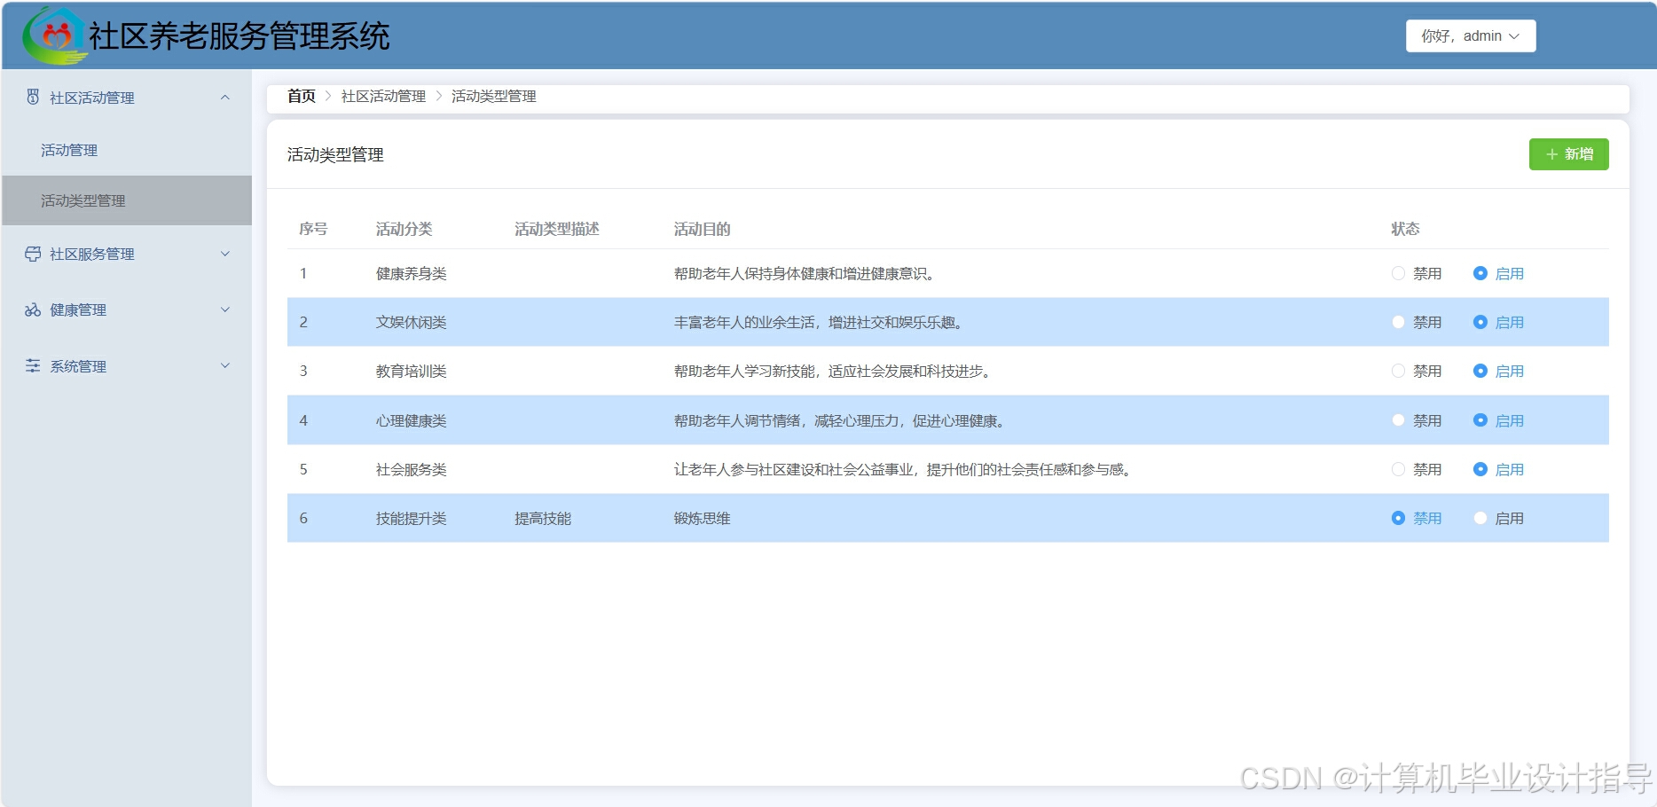Expand the 系统管理 menu chevron

click(225, 365)
